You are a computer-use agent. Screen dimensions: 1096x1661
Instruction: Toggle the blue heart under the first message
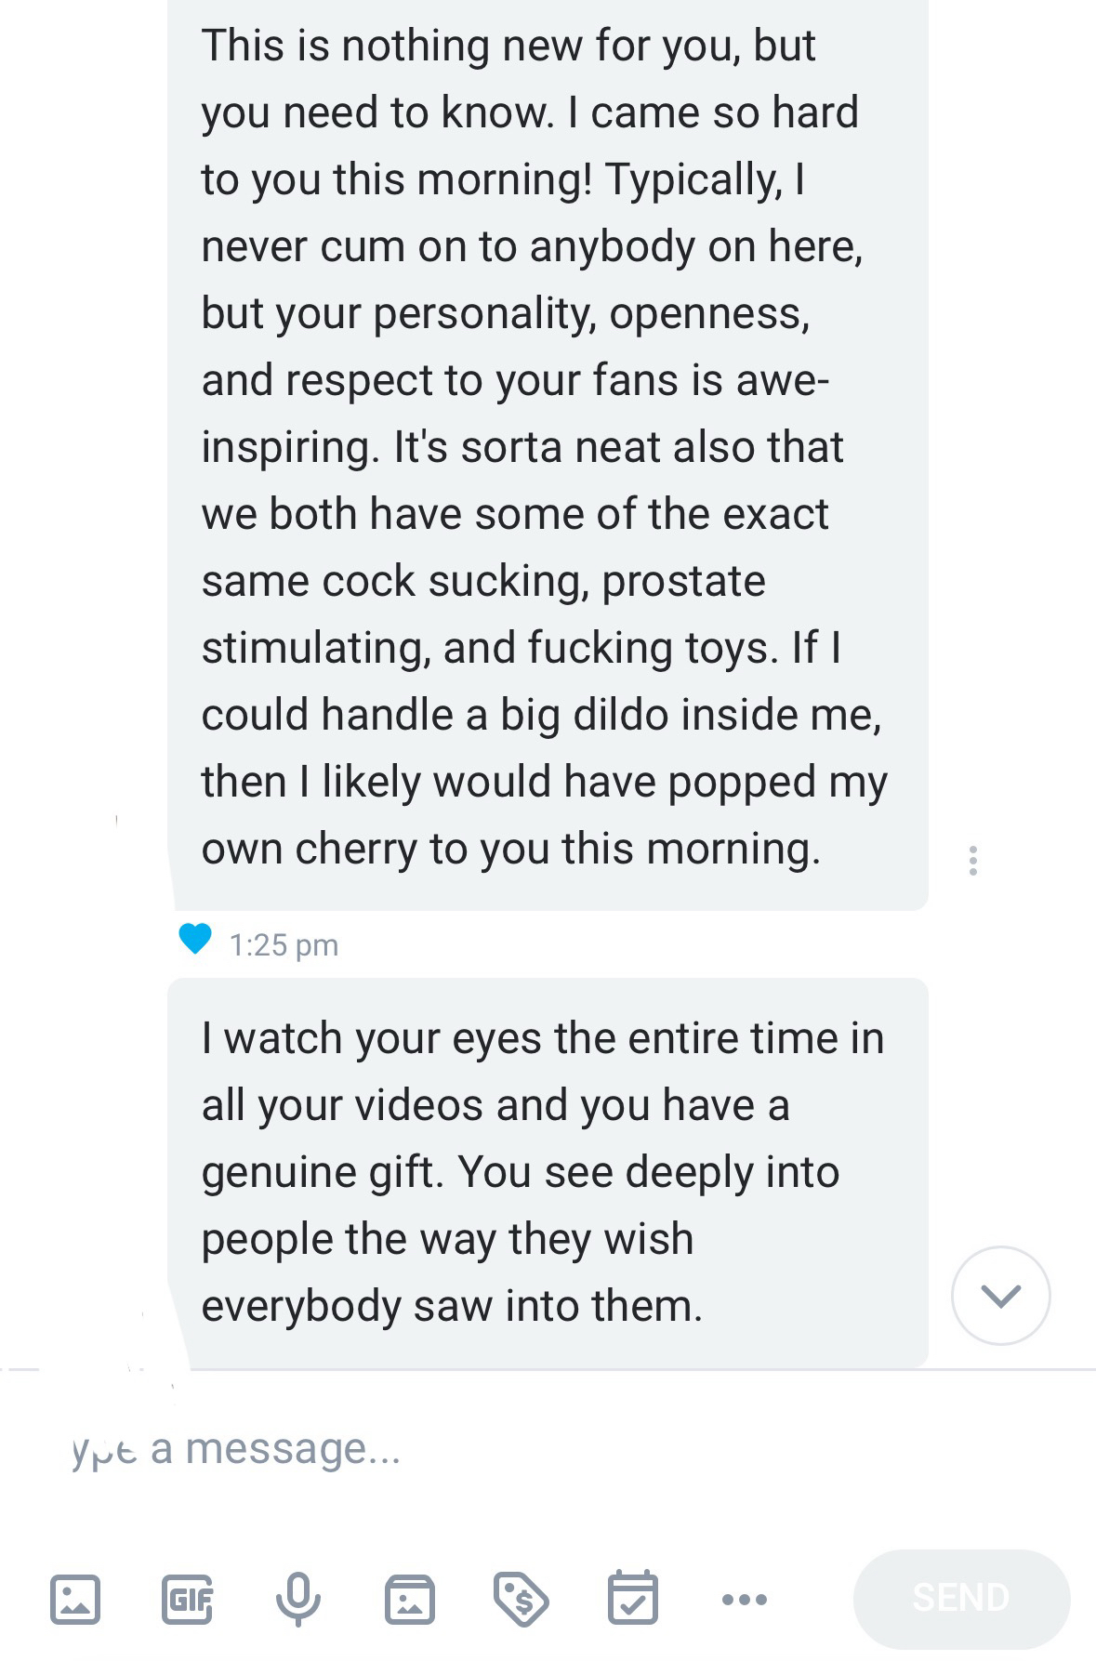pyautogui.click(x=195, y=939)
